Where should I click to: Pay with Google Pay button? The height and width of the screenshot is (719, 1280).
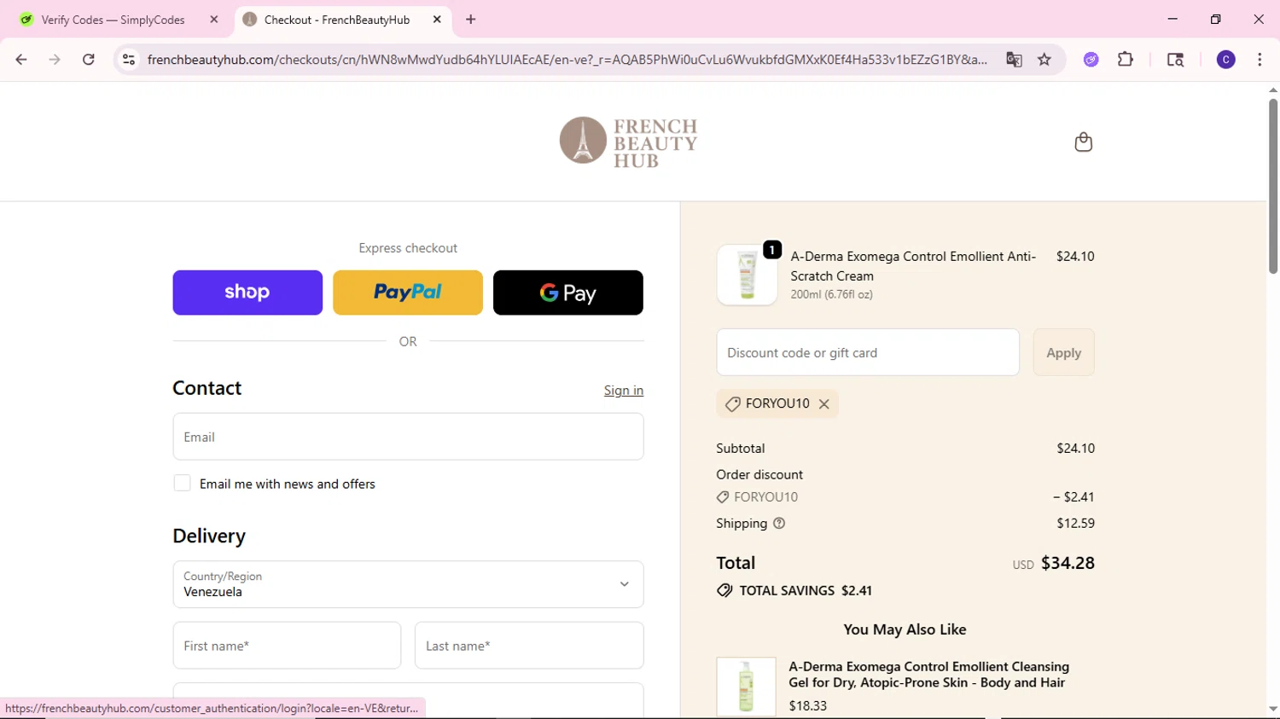pos(568,293)
